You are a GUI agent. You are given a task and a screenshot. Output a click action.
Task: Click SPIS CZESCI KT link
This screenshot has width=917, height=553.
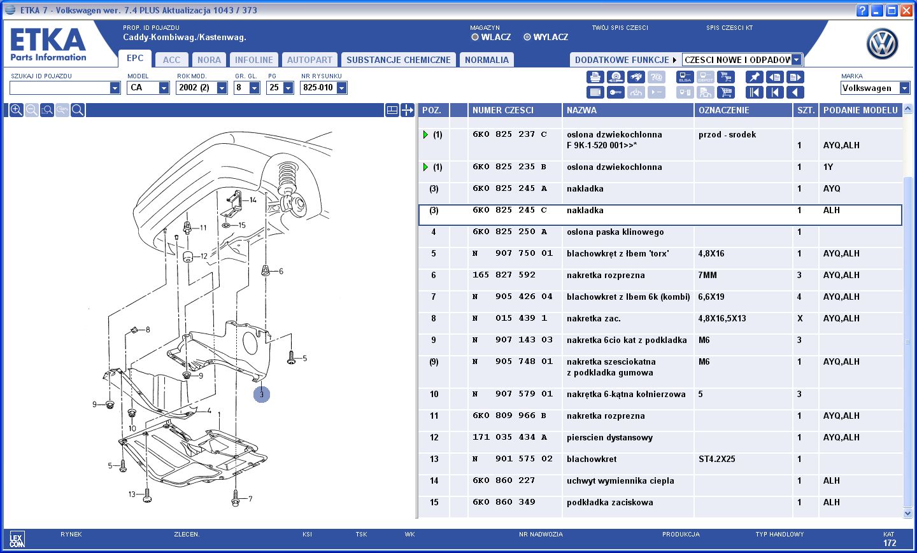tap(729, 28)
